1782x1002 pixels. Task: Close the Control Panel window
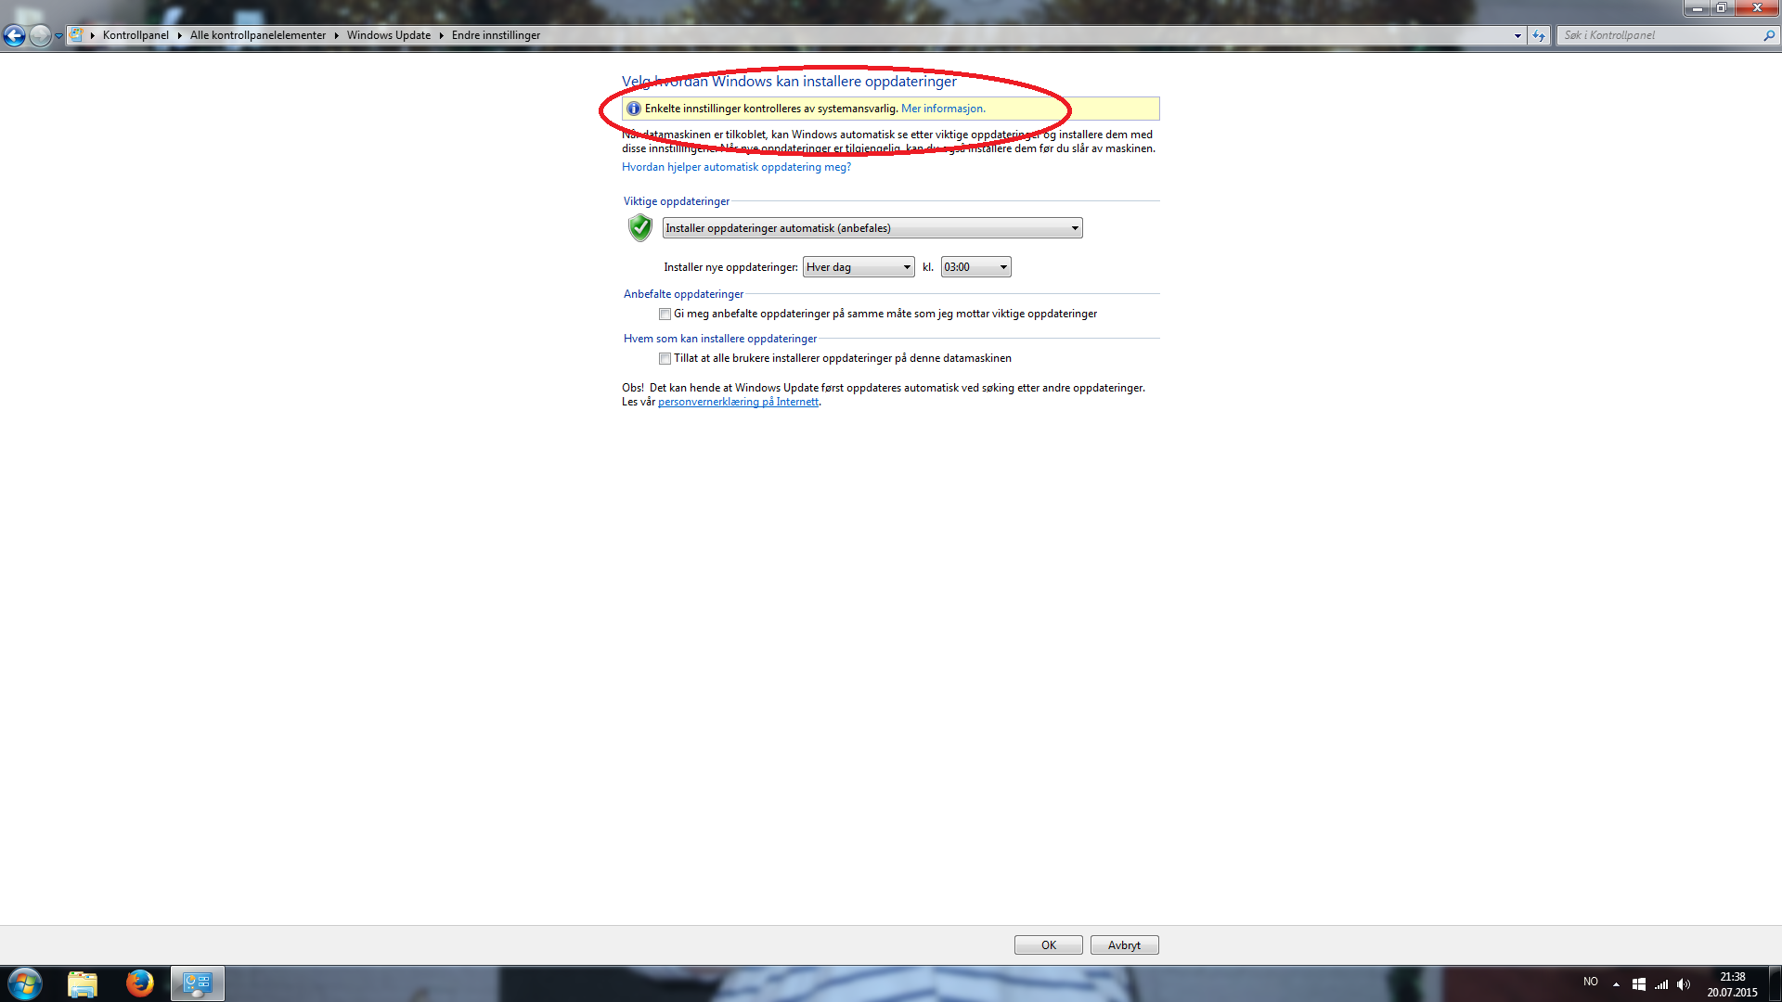(x=1756, y=7)
